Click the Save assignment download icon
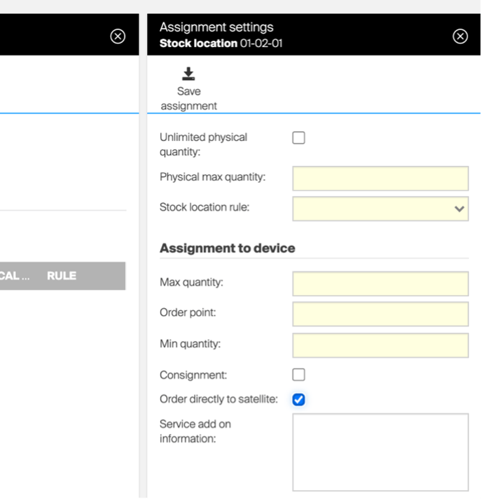482x501 pixels. (189, 74)
